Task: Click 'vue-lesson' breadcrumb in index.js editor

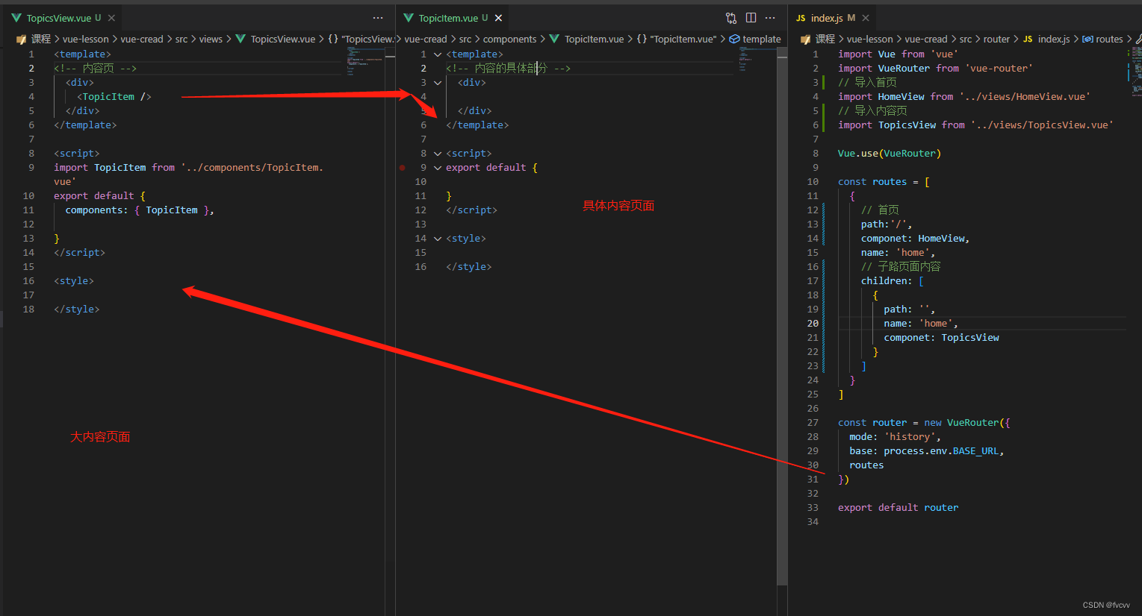Action: tap(870, 39)
